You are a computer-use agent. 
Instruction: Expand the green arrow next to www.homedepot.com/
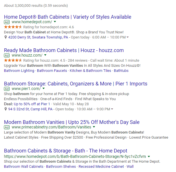pos(55,22)
